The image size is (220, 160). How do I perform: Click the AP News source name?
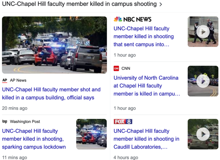[x=18, y=80]
